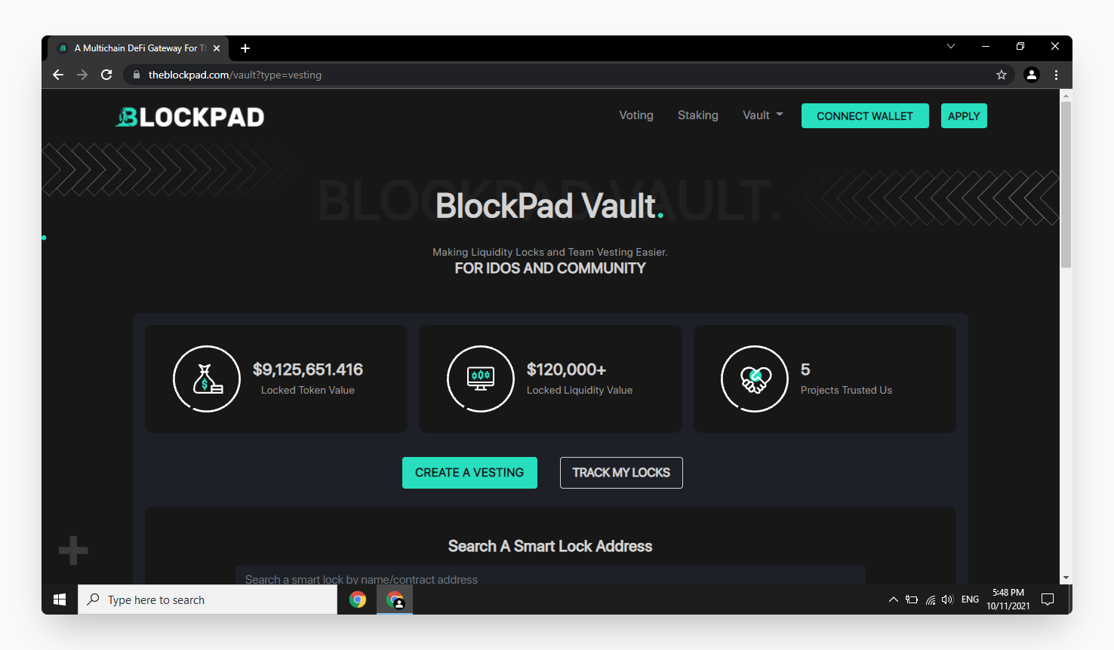Bookmark this page with the star icon
The height and width of the screenshot is (650, 1114).
(x=1002, y=75)
